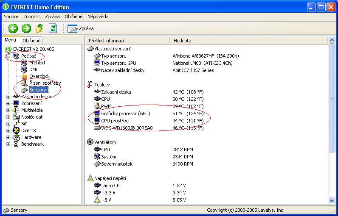Viewport: 338px width, 216px height.
Task: Select the CPU 50 °C temperature row
Action: (x=149, y=99)
